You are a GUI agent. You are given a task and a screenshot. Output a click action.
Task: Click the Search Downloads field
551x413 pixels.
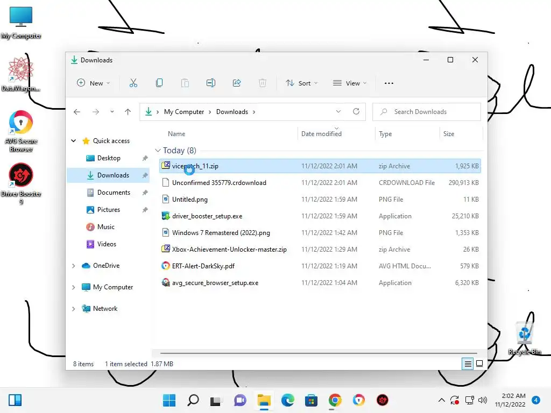[427, 112]
